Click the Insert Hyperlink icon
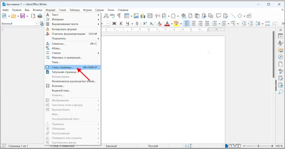Image resolution: width=285 pixels, height=149 pixels. [x=184, y=16]
